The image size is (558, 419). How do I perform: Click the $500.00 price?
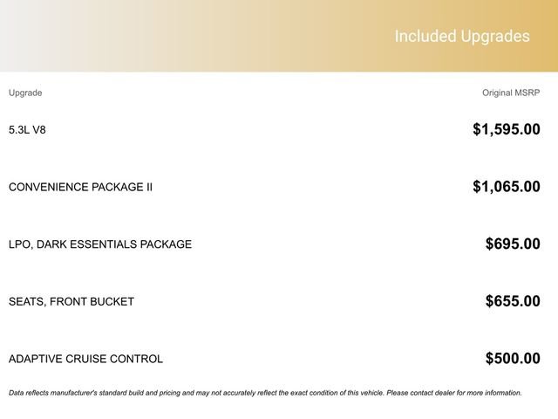(x=513, y=359)
